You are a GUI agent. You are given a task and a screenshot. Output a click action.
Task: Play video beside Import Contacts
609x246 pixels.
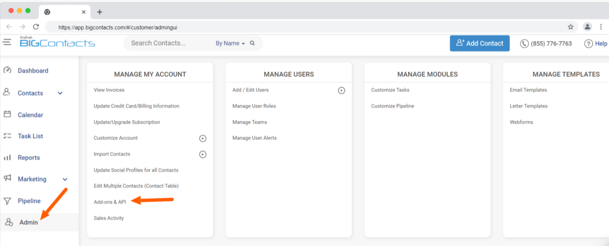pyautogui.click(x=203, y=154)
